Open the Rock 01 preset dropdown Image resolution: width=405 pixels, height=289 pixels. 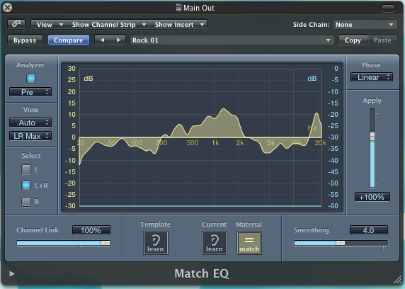pos(232,40)
